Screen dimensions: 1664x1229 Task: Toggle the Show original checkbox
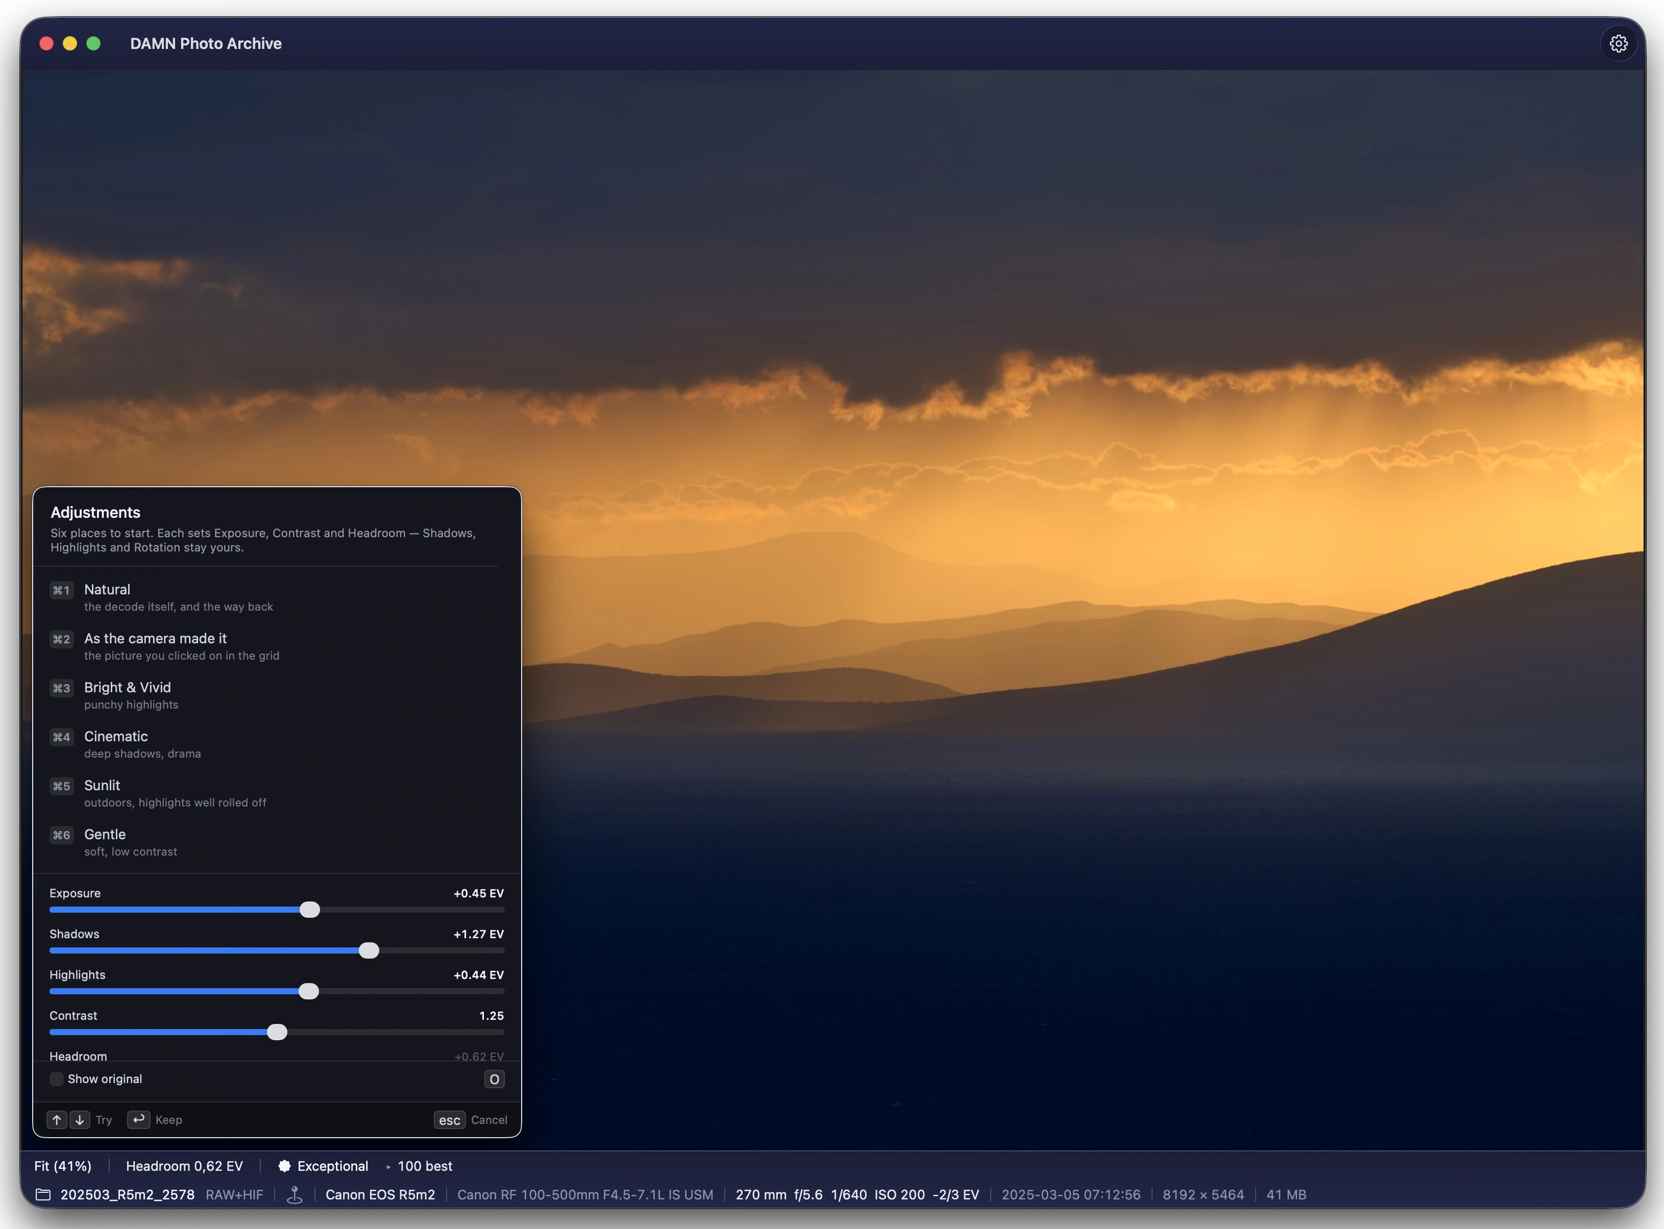click(57, 1080)
